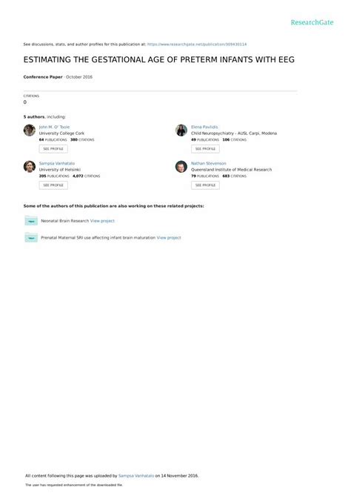Image resolution: width=351 pixels, height=496 pixels.
Task: Click the ResearchGate logo
Action: coord(312,22)
